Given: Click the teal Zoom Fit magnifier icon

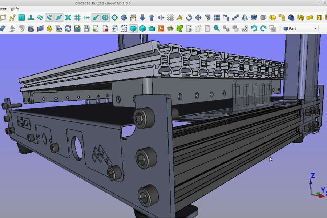Looking at the screenshot, I should [217, 29].
